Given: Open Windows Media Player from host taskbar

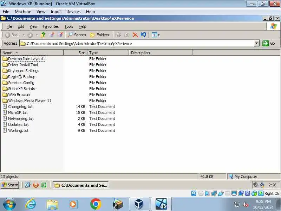Looking at the screenshot, I should [x=73, y=204].
